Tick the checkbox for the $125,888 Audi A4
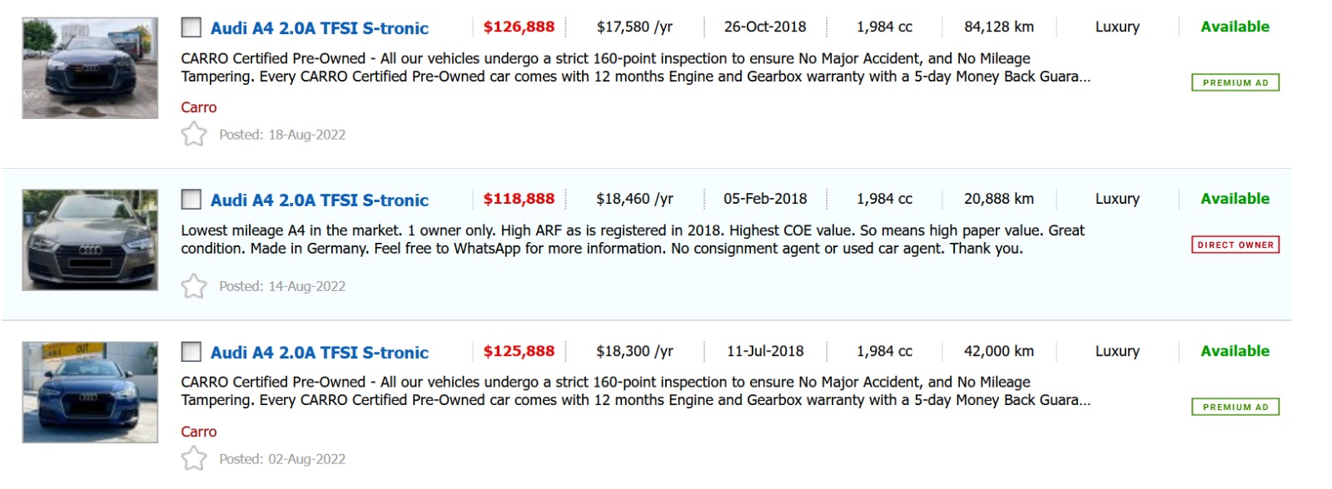Image resolution: width=1332 pixels, height=489 pixels. tap(191, 352)
